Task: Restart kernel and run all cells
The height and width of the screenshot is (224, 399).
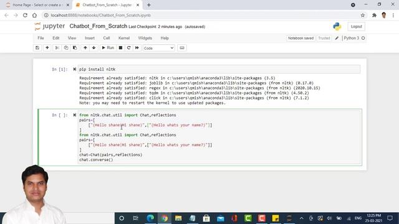Action: (x=137, y=48)
